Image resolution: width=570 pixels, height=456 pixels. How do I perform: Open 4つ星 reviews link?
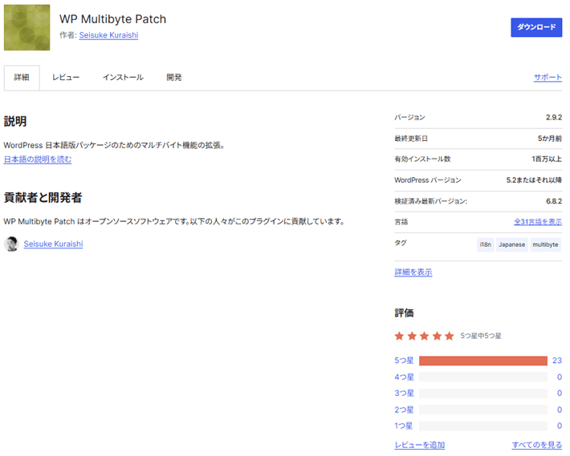405,377
